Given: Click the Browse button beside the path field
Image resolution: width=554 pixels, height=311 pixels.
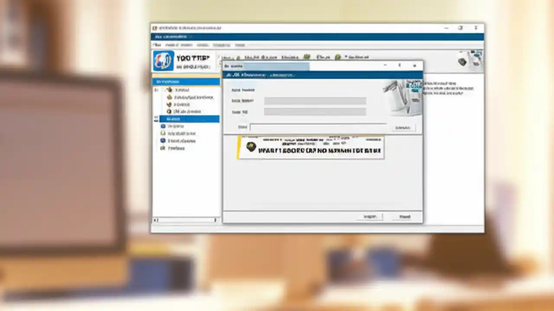Looking at the screenshot, I should point(403,127).
